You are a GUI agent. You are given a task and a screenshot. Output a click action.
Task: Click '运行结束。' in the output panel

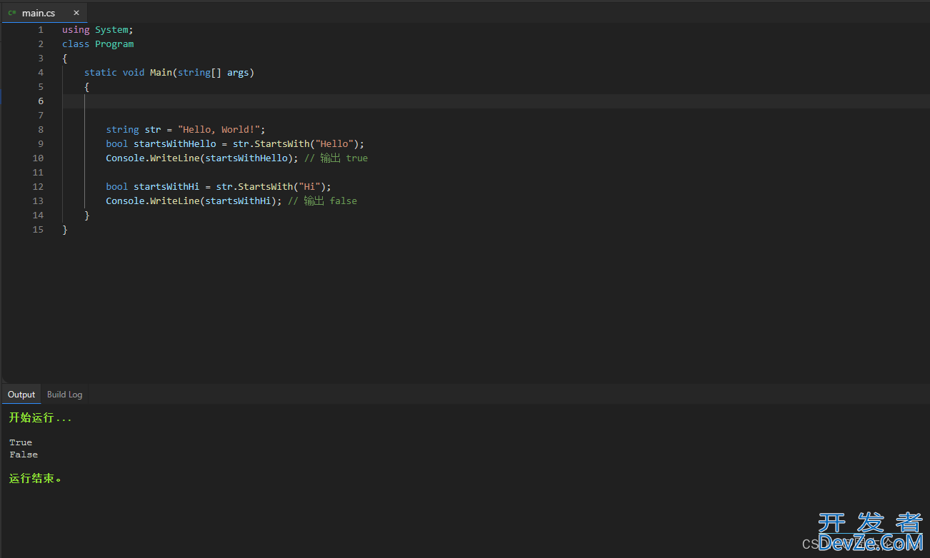[x=36, y=479]
